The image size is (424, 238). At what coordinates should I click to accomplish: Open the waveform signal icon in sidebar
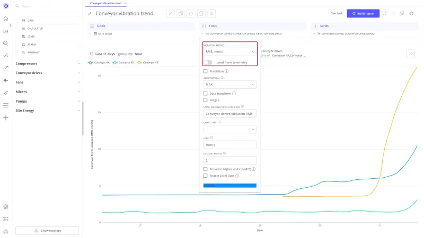click(x=6, y=80)
